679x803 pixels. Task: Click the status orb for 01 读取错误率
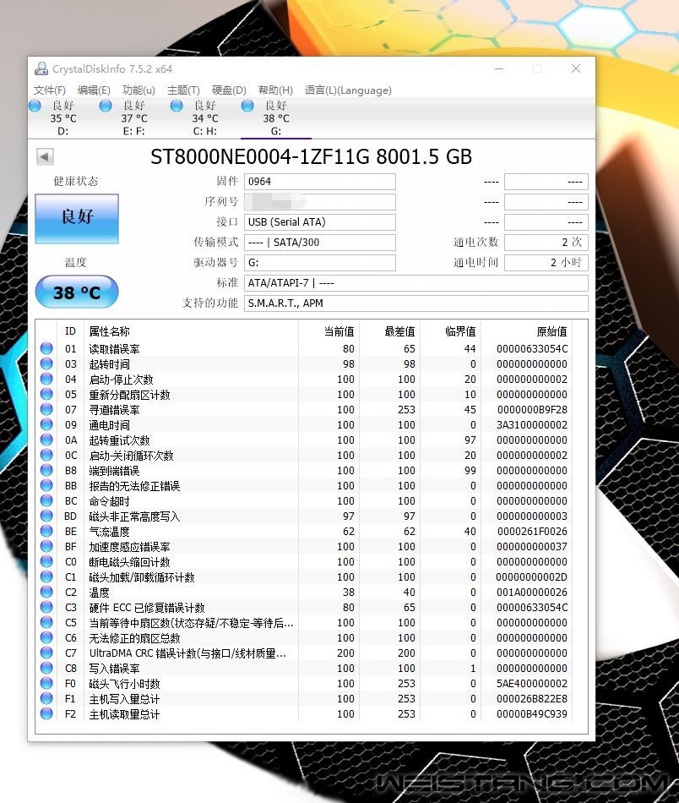click(46, 348)
